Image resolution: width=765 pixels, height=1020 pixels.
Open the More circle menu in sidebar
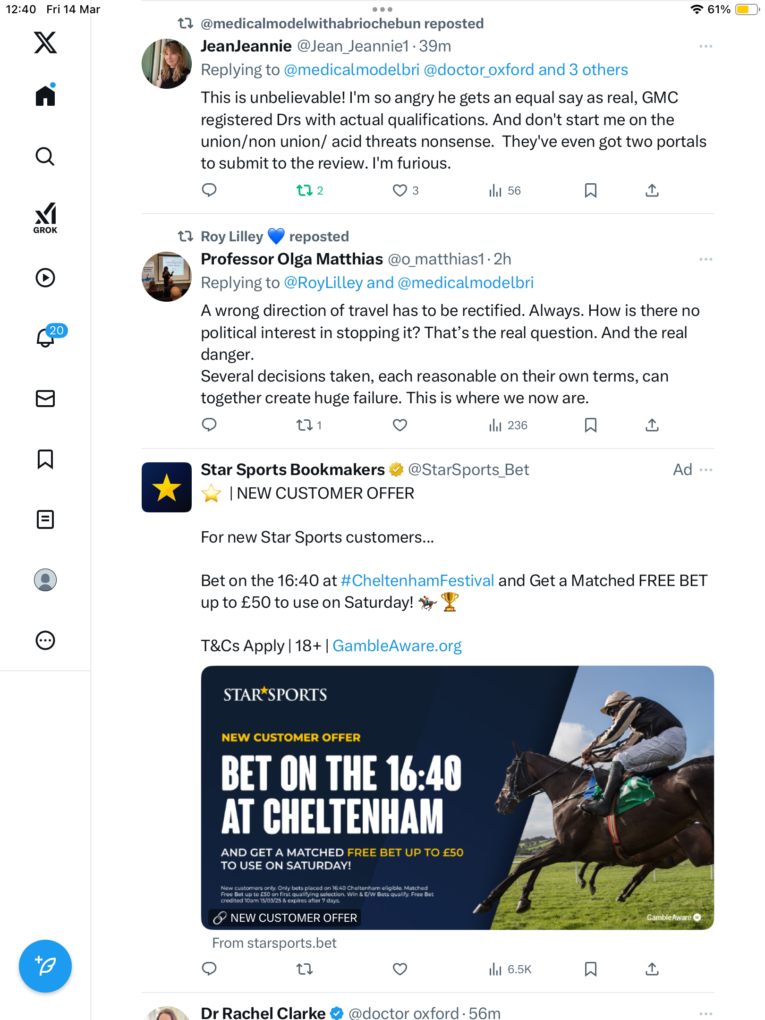[x=45, y=640]
